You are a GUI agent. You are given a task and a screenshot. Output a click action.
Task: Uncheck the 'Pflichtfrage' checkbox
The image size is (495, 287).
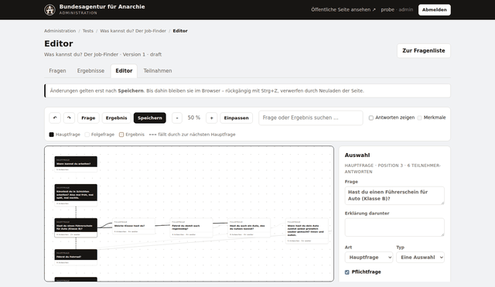tap(347, 272)
